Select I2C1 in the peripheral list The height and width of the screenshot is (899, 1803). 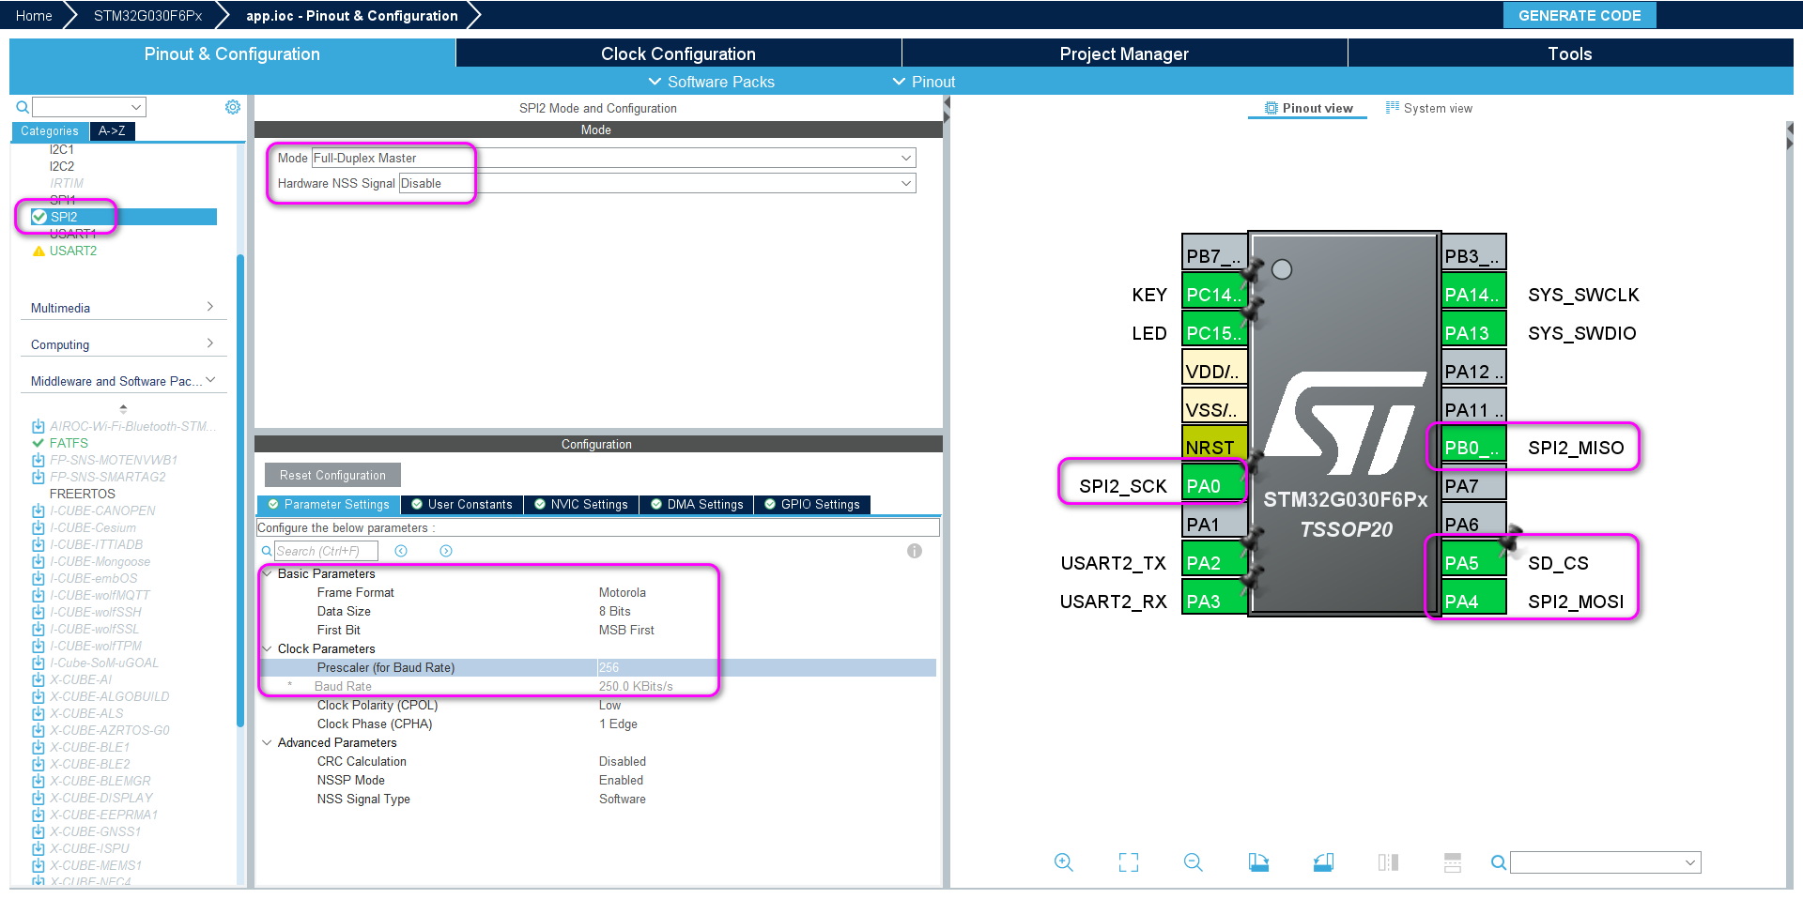pyautogui.click(x=62, y=149)
